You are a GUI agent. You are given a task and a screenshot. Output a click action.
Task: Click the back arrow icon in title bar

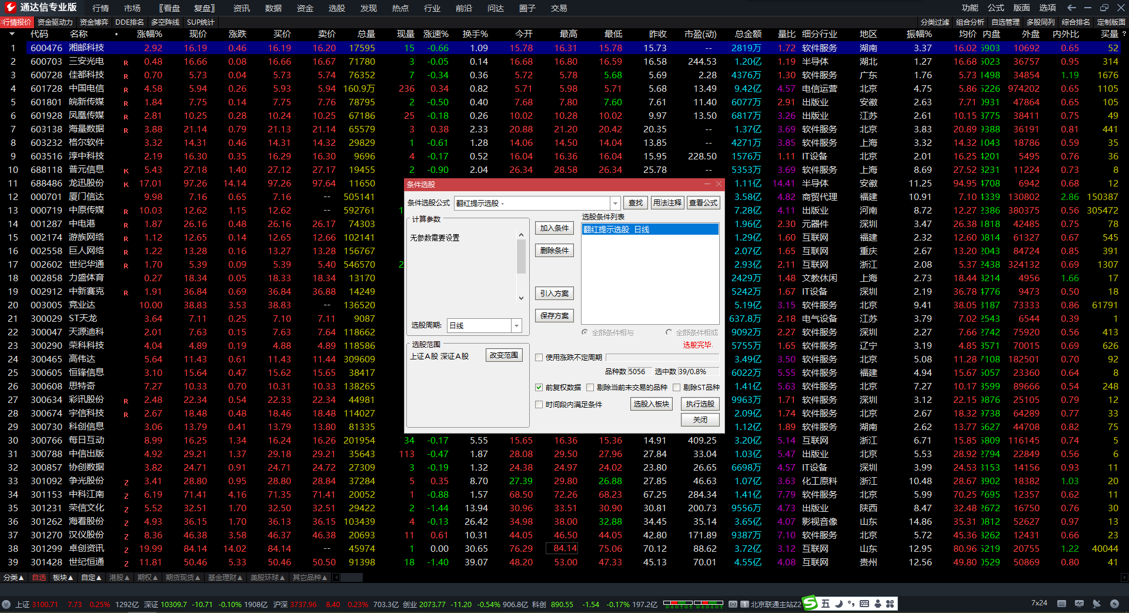pyautogui.click(x=1071, y=8)
